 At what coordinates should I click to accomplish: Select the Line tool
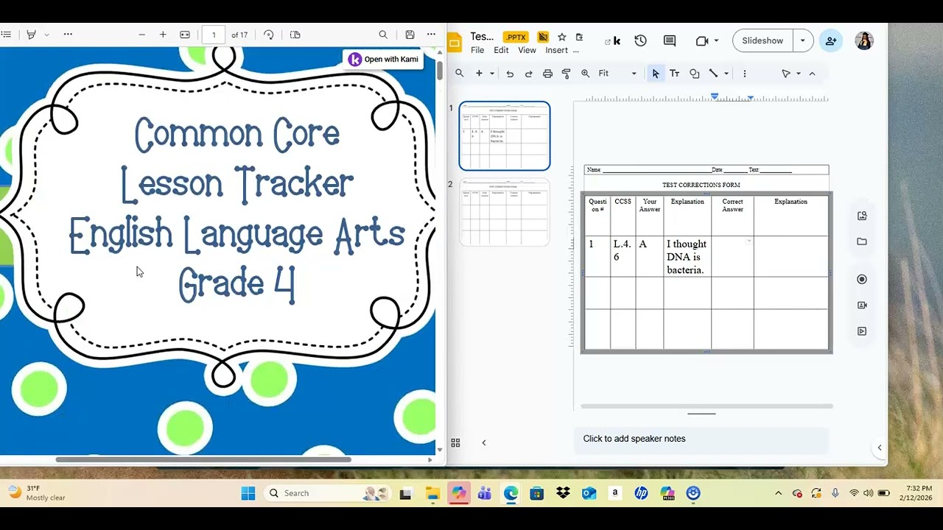[713, 74]
